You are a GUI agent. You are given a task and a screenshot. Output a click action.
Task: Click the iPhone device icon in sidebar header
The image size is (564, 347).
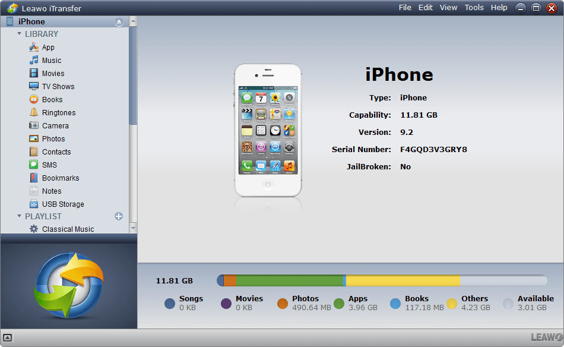click(x=9, y=21)
